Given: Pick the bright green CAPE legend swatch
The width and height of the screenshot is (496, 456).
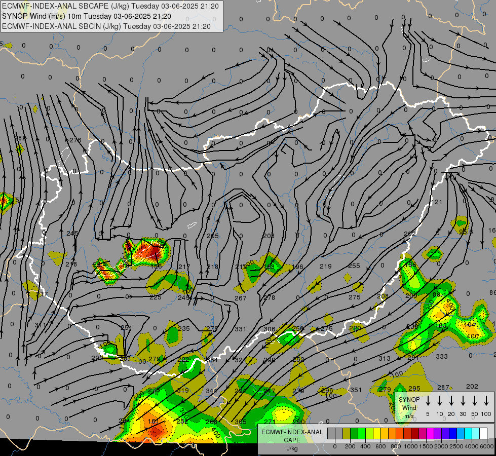Looking at the screenshot, I should click(362, 433).
